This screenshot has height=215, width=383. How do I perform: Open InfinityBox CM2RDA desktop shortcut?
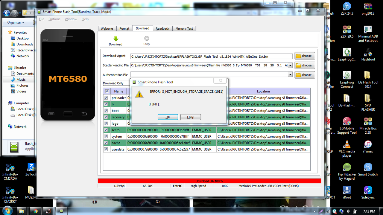10,167
